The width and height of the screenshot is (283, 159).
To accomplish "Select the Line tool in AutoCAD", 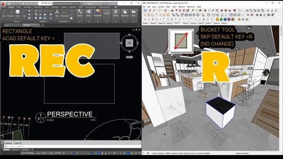I will point(4,13).
